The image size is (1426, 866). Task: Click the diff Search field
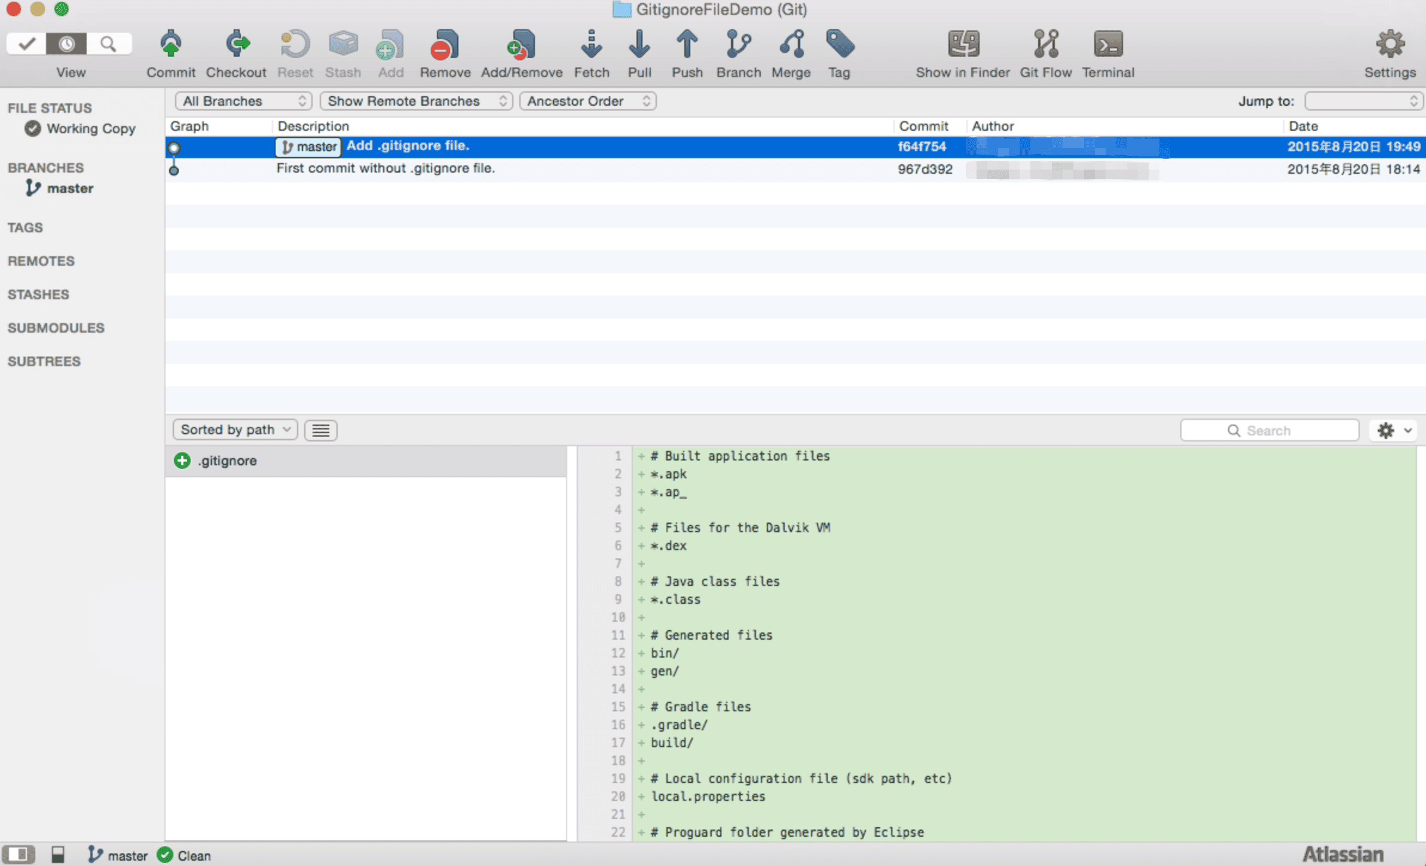pos(1269,431)
